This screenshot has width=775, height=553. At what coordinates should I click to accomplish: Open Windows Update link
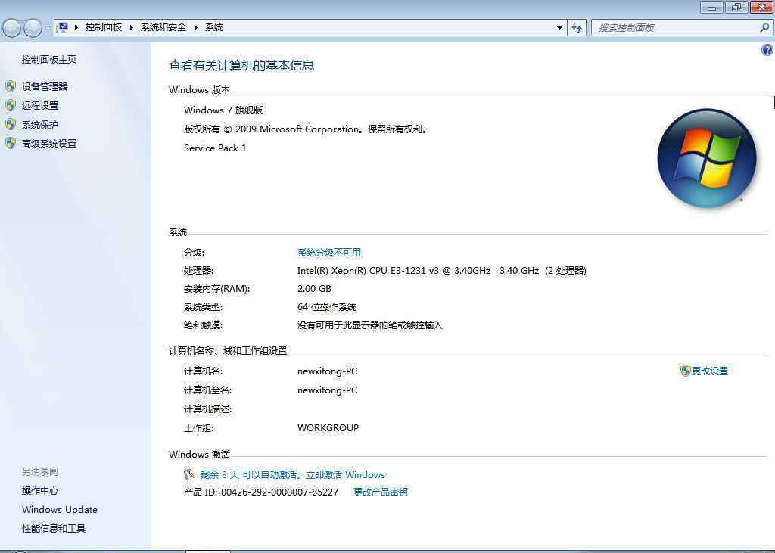[60, 510]
